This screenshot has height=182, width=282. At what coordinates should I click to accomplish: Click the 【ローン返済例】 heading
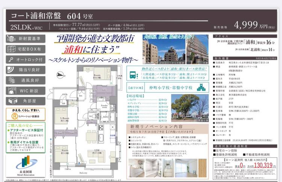[245, 160]
